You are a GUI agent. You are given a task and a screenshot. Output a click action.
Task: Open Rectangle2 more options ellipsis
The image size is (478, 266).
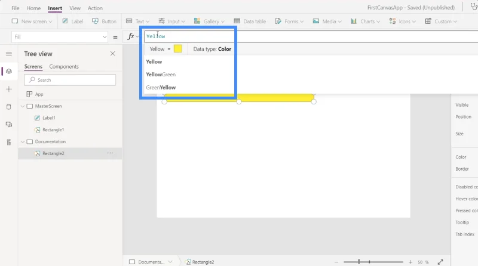[x=110, y=153]
